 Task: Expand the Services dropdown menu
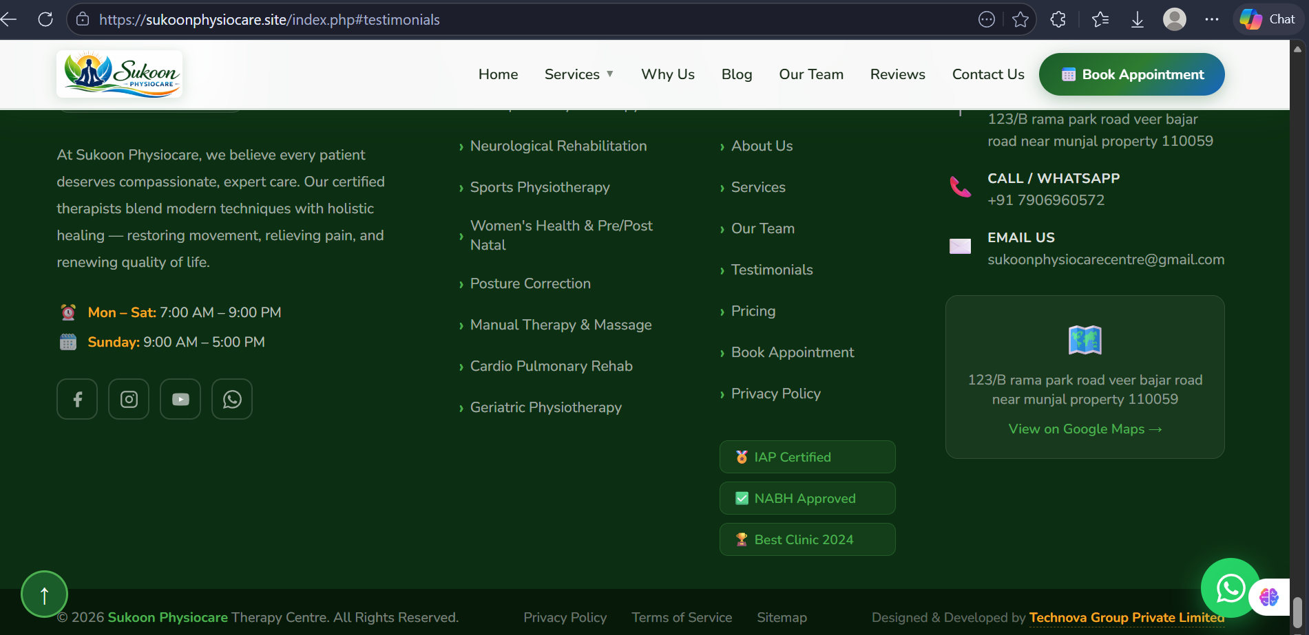pyautogui.click(x=578, y=74)
